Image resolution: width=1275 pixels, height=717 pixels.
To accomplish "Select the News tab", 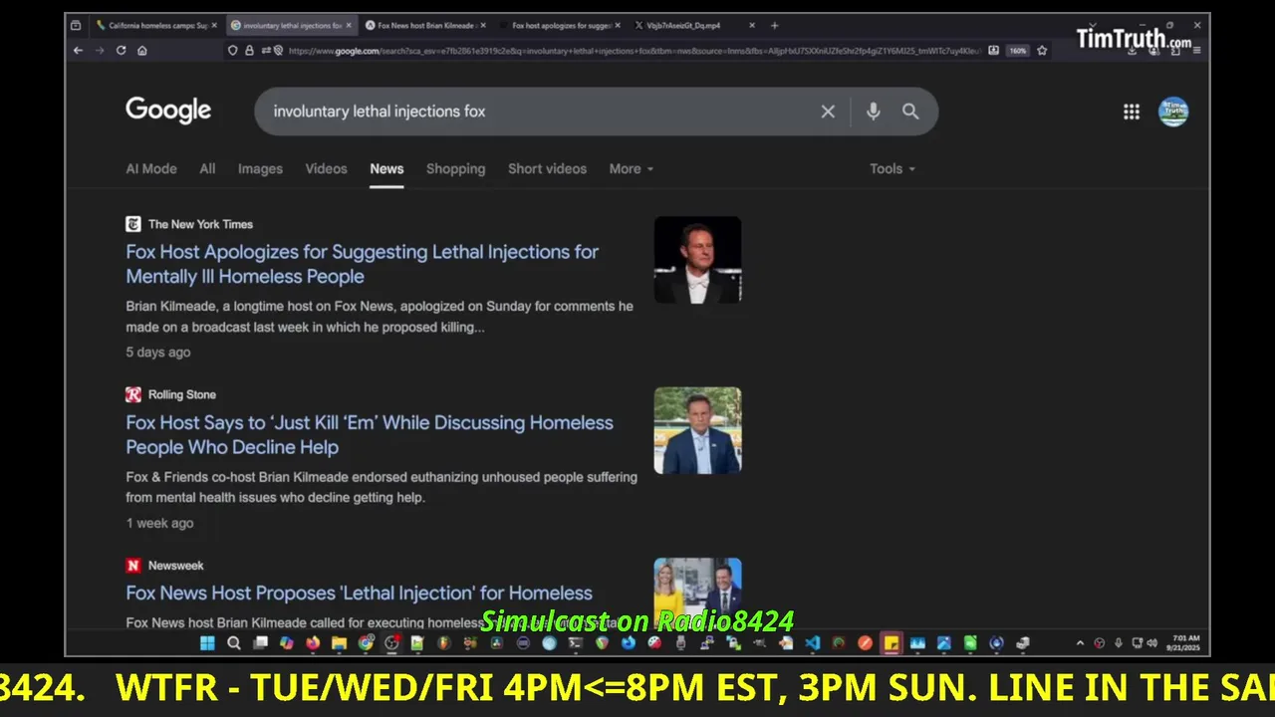I will pyautogui.click(x=386, y=168).
